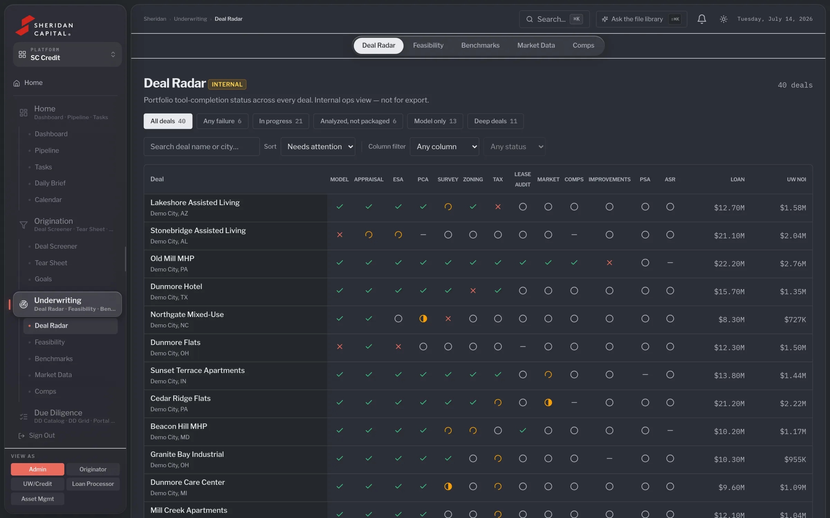Click the half-complete Market status for Cedar Ridge Flats

click(x=548, y=403)
